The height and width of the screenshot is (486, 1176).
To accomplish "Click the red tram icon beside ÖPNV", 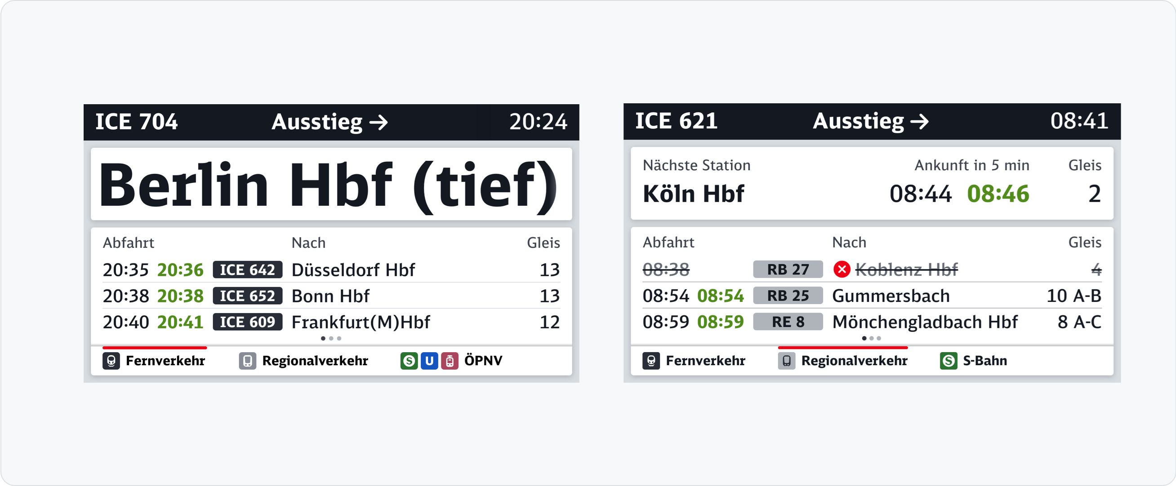I will pos(450,361).
